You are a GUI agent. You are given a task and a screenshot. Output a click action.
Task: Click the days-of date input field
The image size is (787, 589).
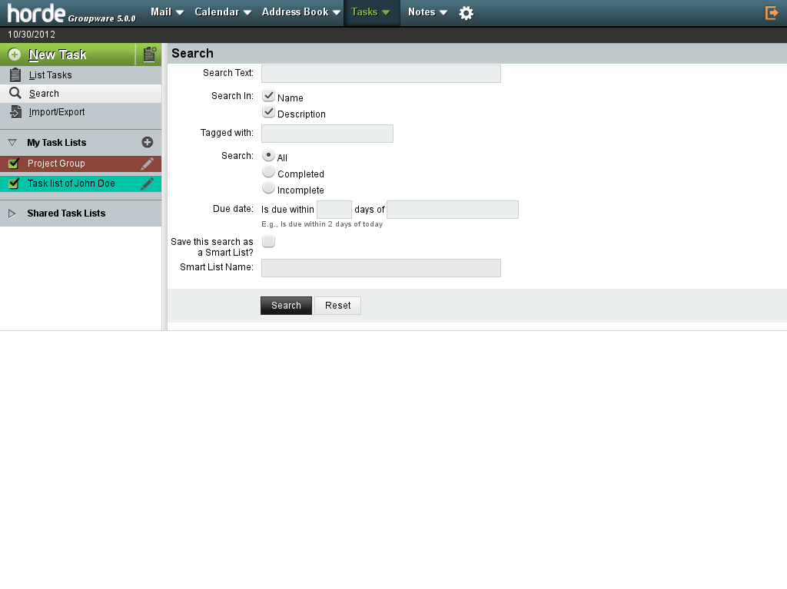pyautogui.click(x=453, y=210)
